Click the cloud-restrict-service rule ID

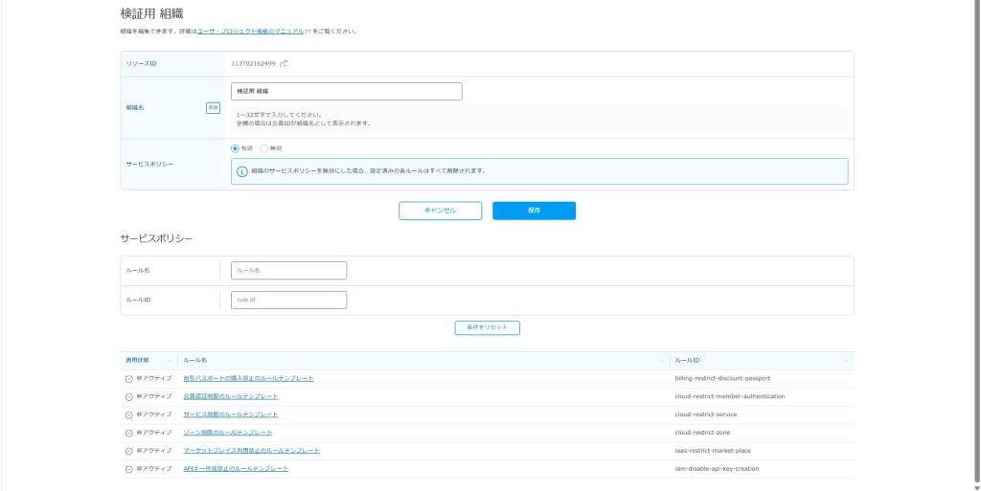[x=706, y=414]
